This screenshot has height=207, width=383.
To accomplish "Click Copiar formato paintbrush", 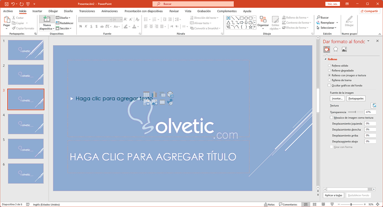I will pos(14,28).
